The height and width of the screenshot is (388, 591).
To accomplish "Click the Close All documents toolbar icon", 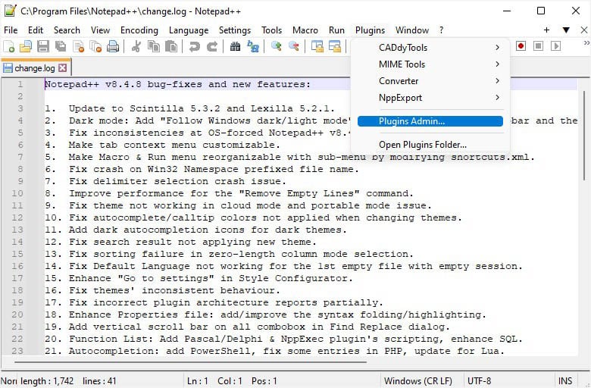I will (95, 47).
